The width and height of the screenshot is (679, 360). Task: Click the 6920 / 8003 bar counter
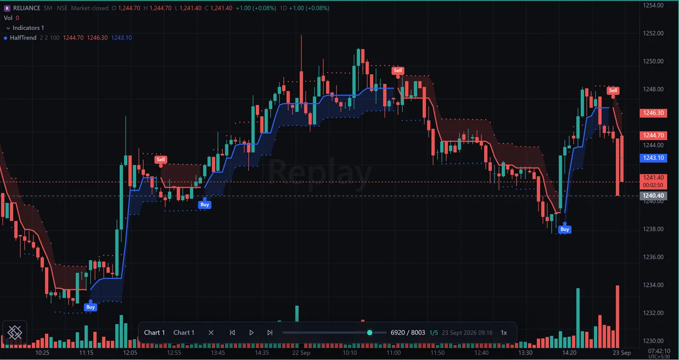pos(408,332)
